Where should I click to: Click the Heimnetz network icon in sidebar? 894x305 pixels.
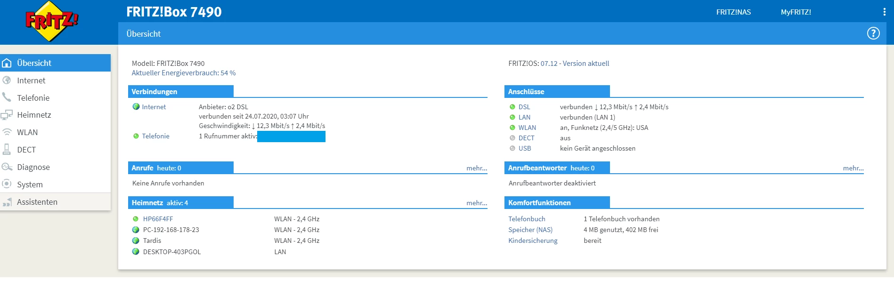7,115
